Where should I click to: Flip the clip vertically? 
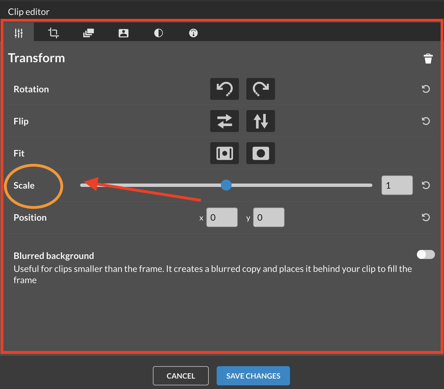point(260,121)
